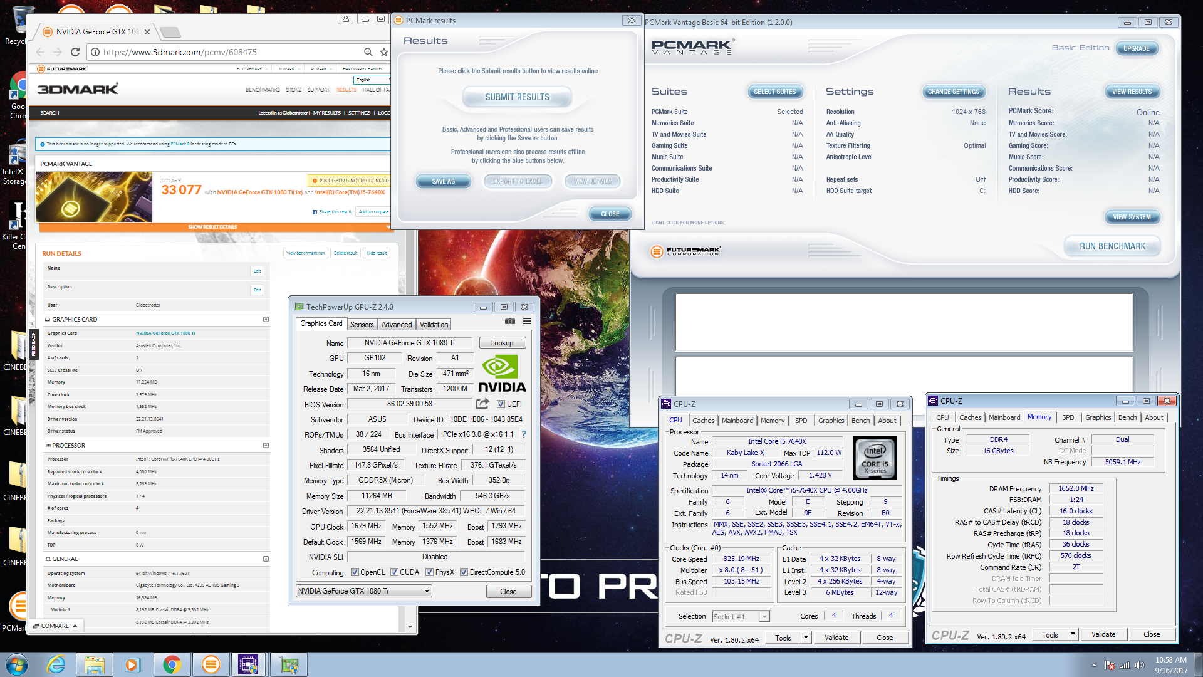The width and height of the screenshot is (1203, 677).
Task: Click Run Benchmark button
Action: pyautogui.click(x=1112, y=246)
